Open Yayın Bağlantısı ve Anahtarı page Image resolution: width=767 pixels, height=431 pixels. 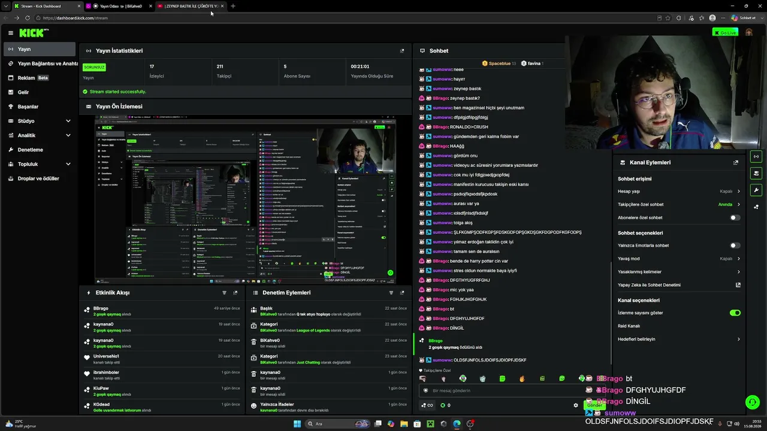[x=40, y=63]
